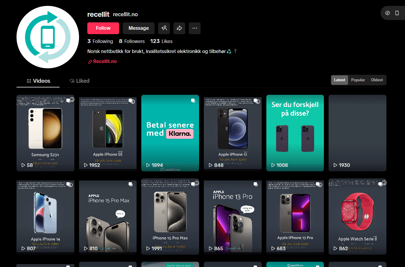Open the iPhone 15 Pro Max 810-view video
405x267 pixels.
coord(108,217)
